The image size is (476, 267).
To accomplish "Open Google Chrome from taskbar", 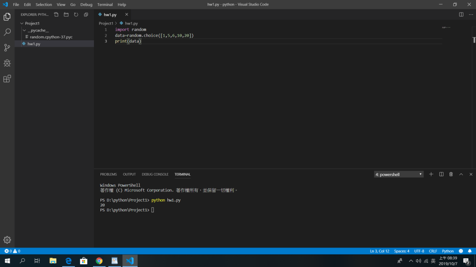I will 99,261.
